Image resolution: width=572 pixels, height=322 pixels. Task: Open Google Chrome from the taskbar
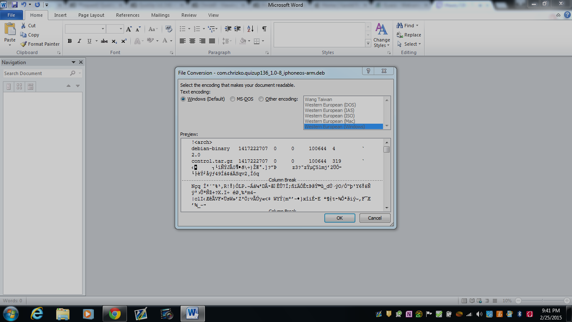tap(115, 314)
